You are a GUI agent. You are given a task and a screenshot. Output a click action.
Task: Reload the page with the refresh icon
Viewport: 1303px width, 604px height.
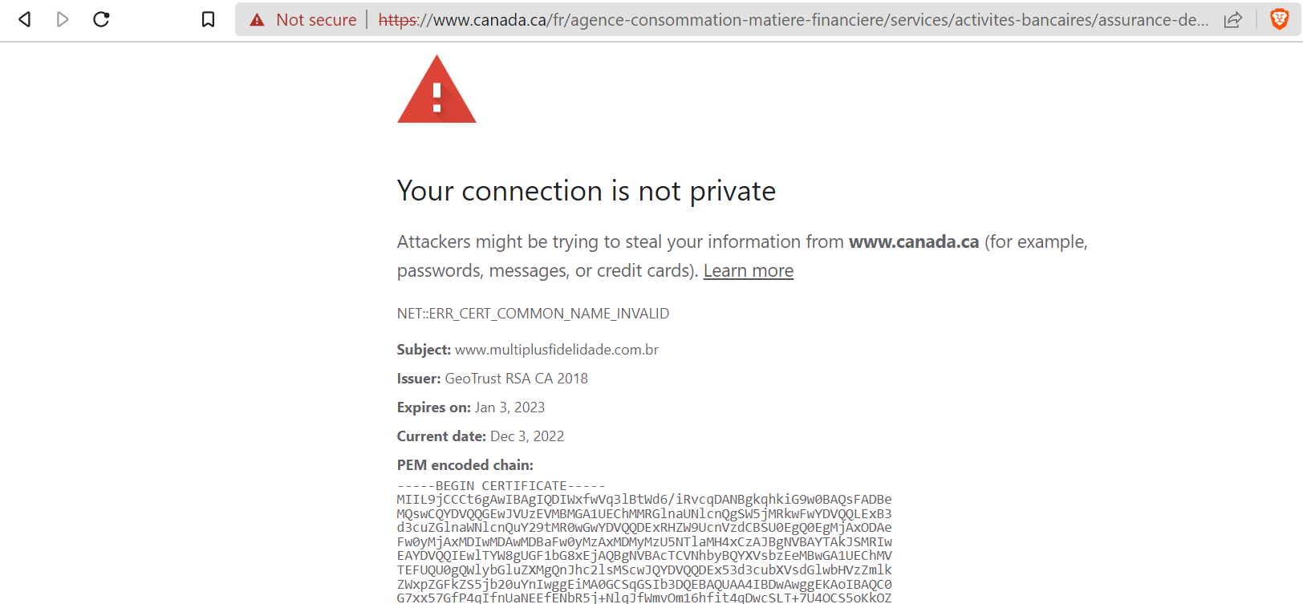(x=101, y=19)
